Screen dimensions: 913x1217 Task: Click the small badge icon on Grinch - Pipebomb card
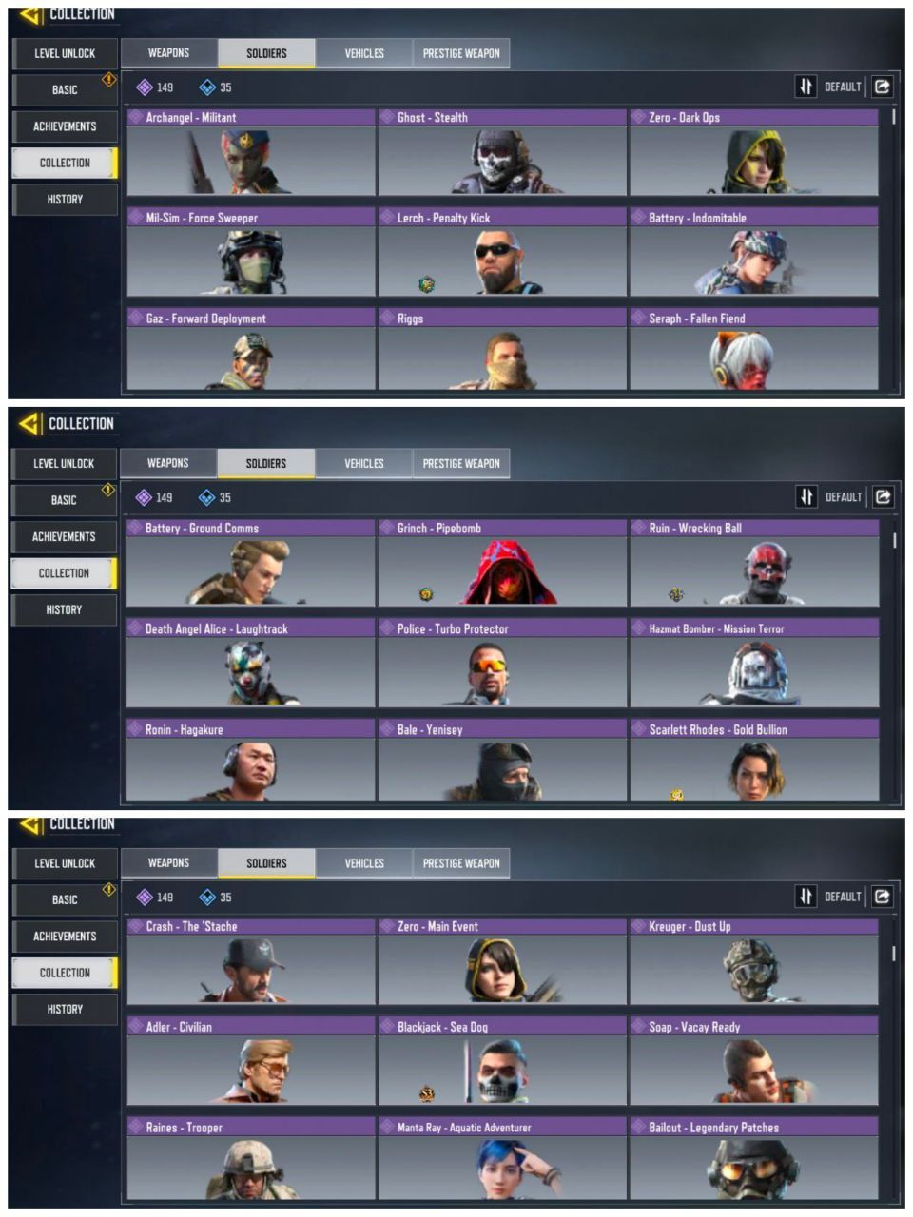tap(426, 594)
